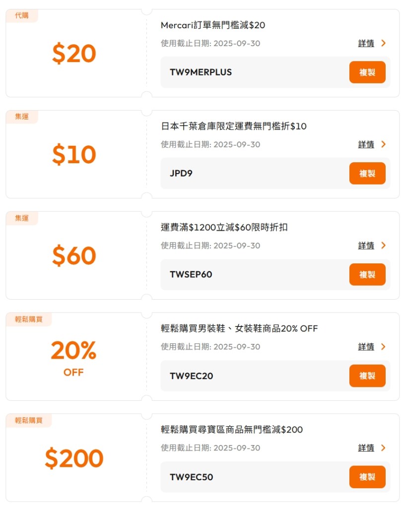Select the TW9MERPLUS code text
Image resolution: width=404 pixels, height=508 pixels.
pyautogui.click(x=201, y=72)
